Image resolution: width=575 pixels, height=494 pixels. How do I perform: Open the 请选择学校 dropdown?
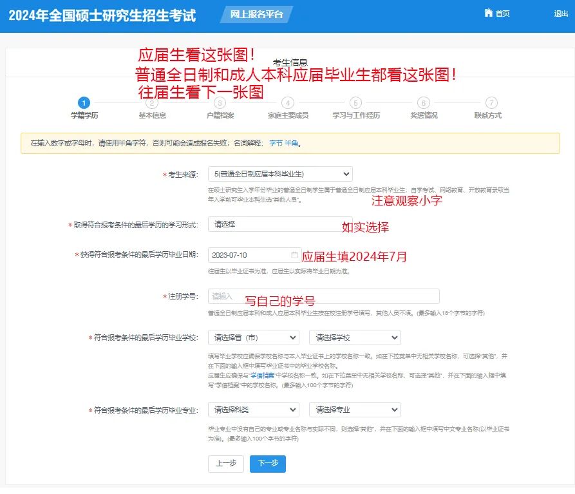[355, 337]
